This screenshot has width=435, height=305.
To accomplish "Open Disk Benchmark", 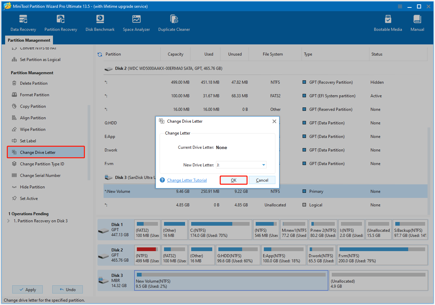I will 99,22.
